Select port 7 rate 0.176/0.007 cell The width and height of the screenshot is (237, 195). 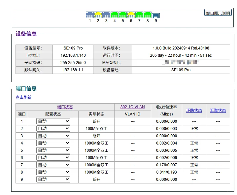[x=166, y=165]
